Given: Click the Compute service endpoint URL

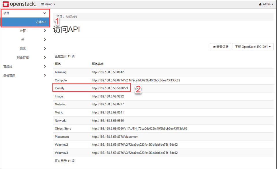Looking at the screenshot, I should pos(136,80).
